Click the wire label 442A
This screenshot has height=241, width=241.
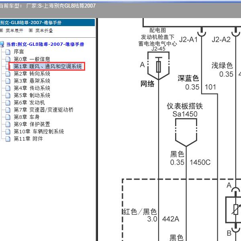[x=171, y=219]
